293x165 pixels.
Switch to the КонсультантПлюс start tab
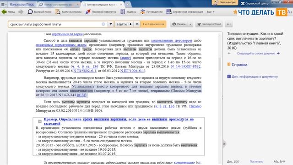22,4
